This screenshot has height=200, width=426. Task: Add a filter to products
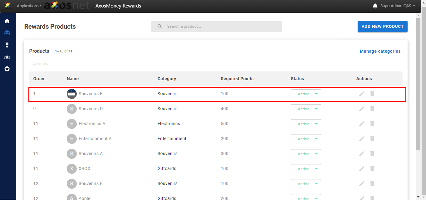coord(40,64)
